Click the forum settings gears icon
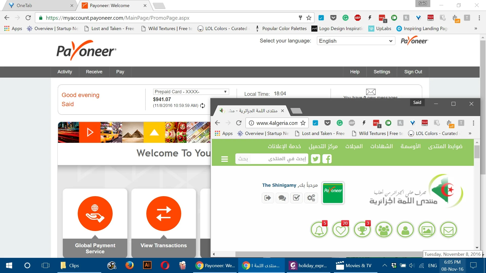Screen dimensions: 486x273 pyautogui.click(x=311, y=198)
